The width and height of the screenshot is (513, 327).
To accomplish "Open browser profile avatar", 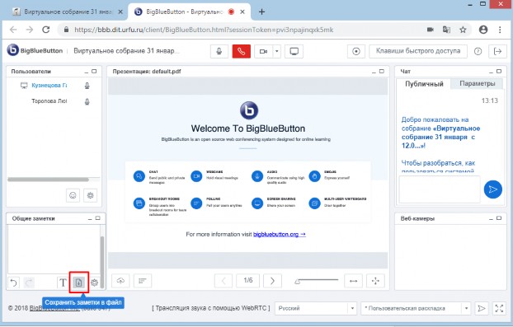I will coord(483,30).
